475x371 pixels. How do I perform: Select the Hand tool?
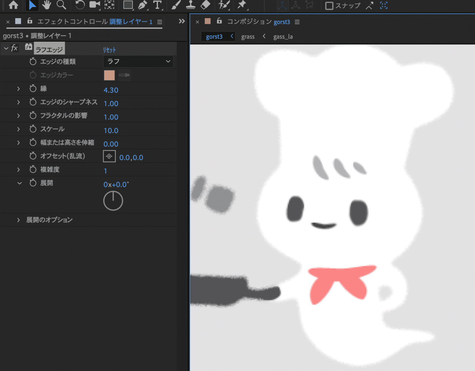[46, 5]
